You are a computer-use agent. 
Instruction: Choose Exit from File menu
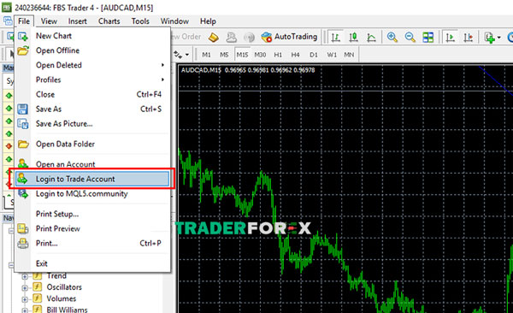click(x=92, y=263)
